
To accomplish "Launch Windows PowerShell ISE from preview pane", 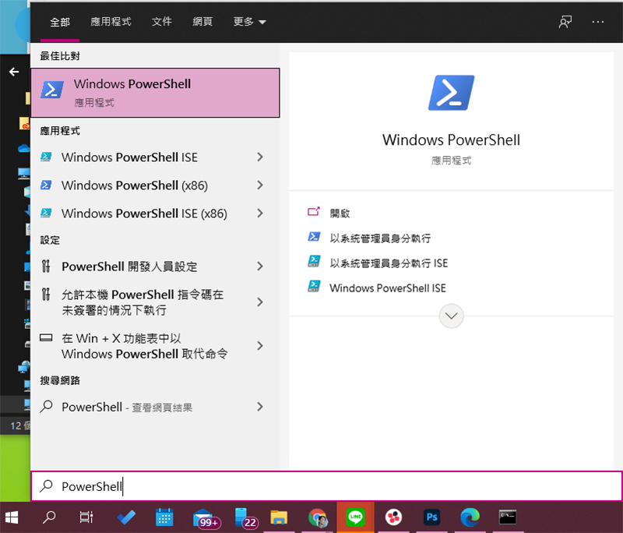I will (387, 288).
